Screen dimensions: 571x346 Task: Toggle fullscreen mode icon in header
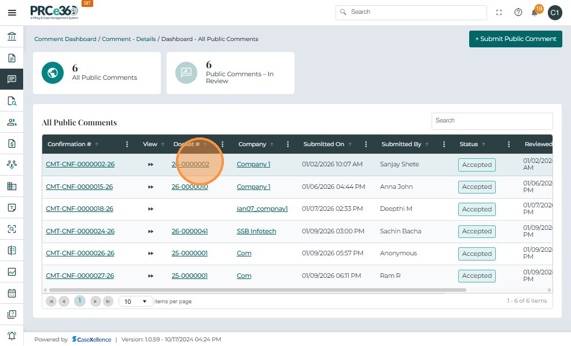499,12
